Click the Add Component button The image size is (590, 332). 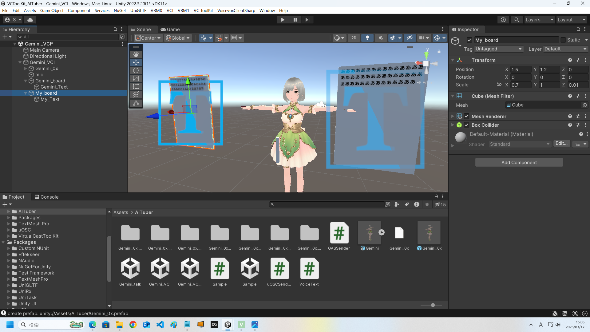(519, 163)
